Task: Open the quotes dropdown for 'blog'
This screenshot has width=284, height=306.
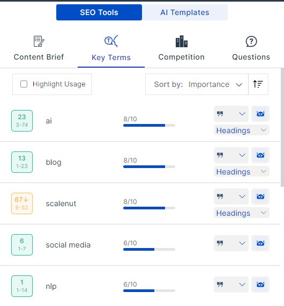Action: [x=231, y=155]
